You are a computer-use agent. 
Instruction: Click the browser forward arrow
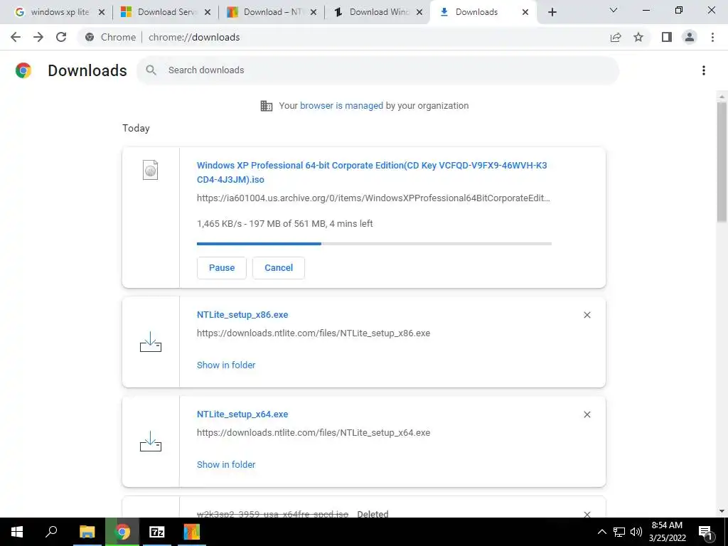(38, 37)
